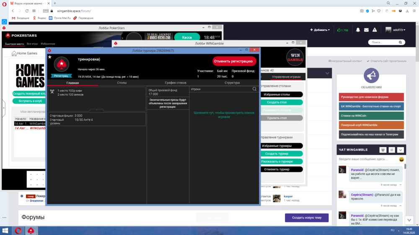Collapse the prize info panel handle
The image size is (419, 235).
[97, 110]
